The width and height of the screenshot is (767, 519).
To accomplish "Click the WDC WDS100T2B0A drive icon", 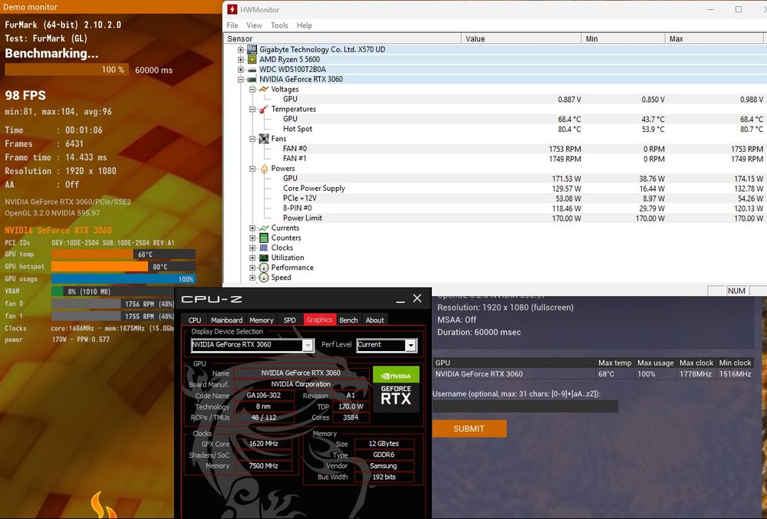I will pos(252,70).
